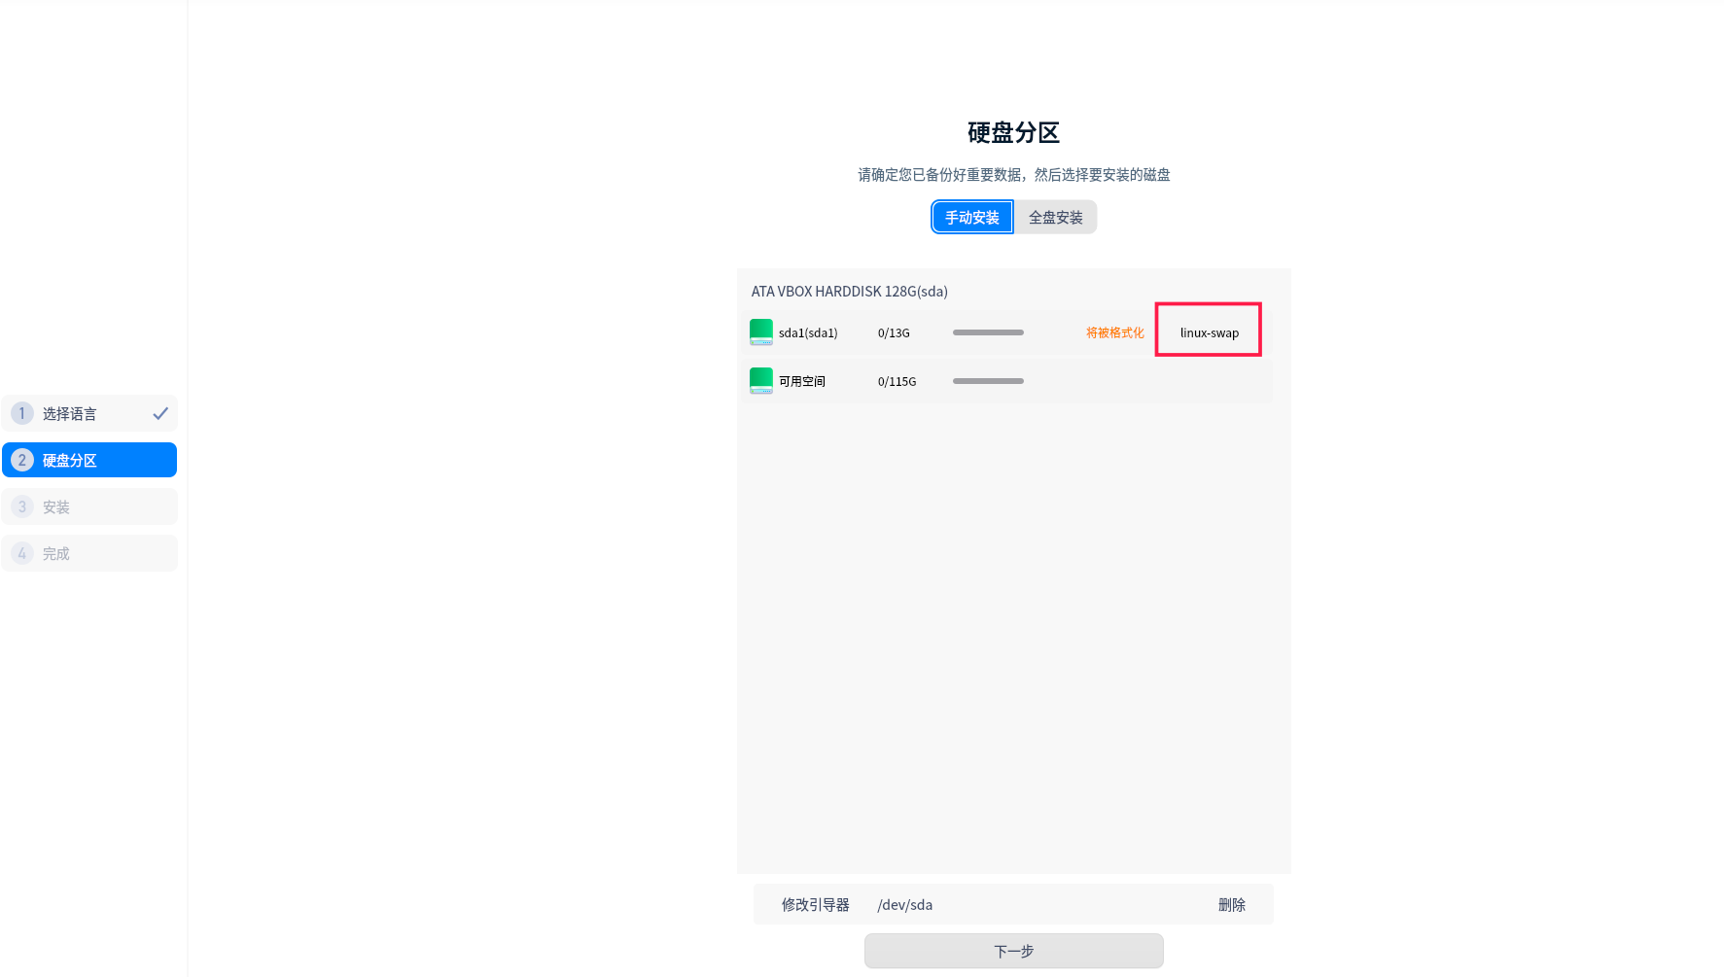Click the ATA VBOX HARDDISK 128G(sda) header
The height and width of the screenshot is (977, 1724).
point(850,291)
